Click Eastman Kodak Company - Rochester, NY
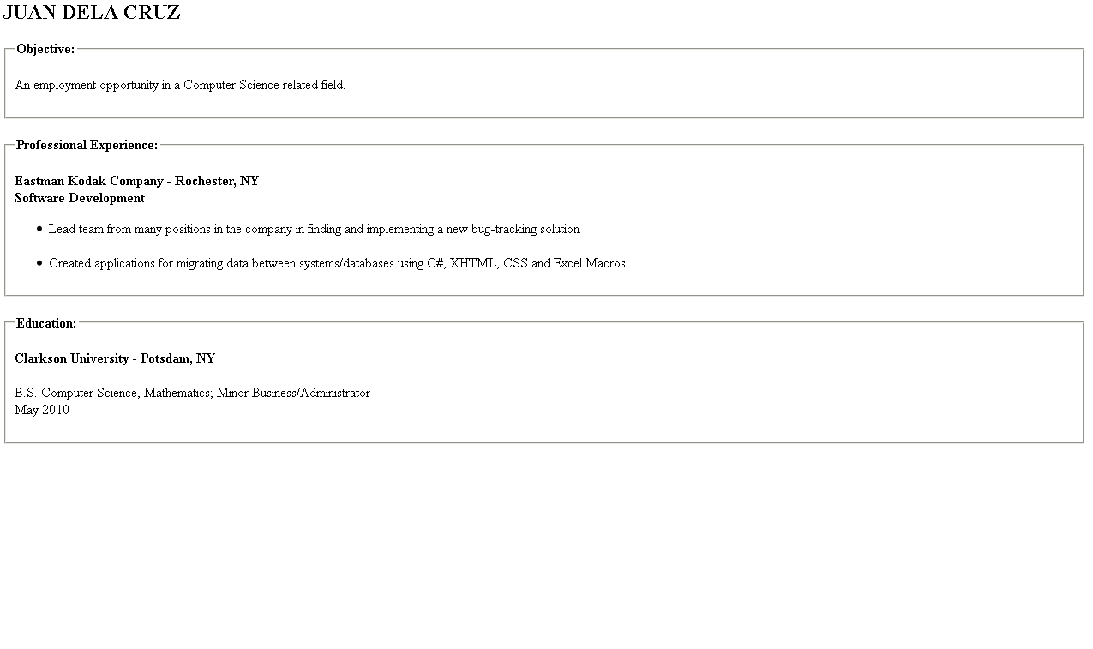 [136, 181]
